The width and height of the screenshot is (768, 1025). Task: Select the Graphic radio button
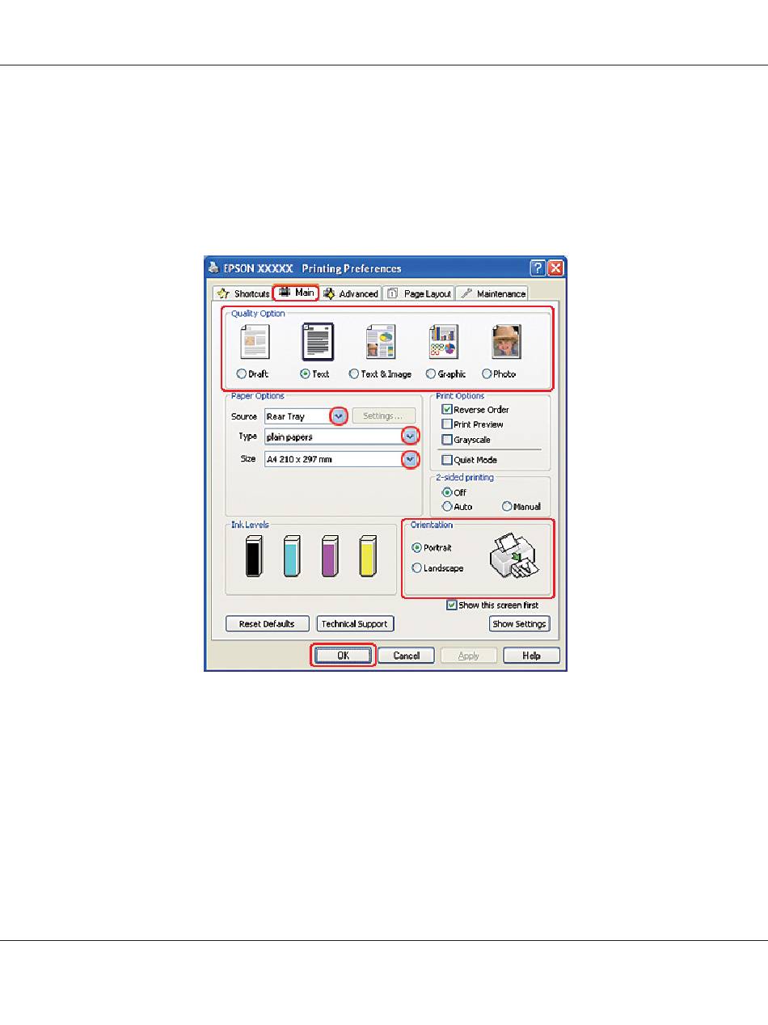(431, 374)
